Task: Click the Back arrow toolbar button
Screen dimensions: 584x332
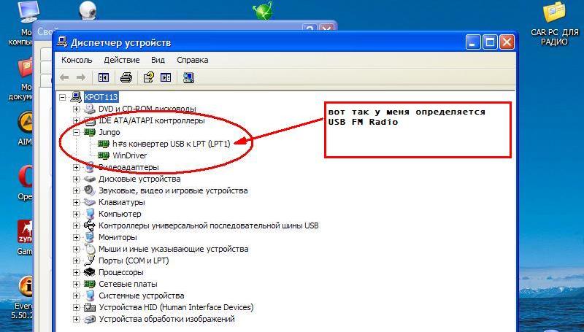Action: (64, 77)
